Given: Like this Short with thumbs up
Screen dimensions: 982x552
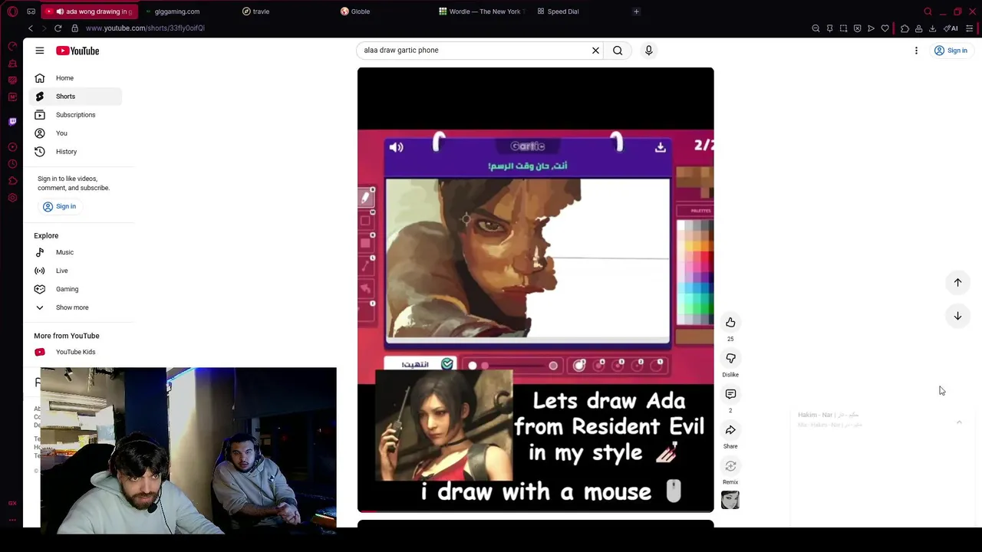Looking at the screenshot, I should pyautogui.click(x=730, y=323).
